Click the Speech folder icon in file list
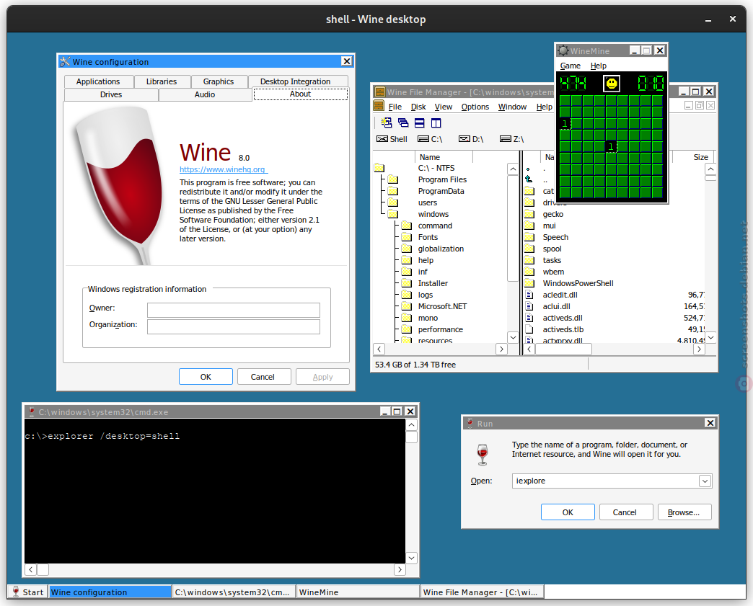The width and height of the screenshot is (753, 606). point(529,237)
